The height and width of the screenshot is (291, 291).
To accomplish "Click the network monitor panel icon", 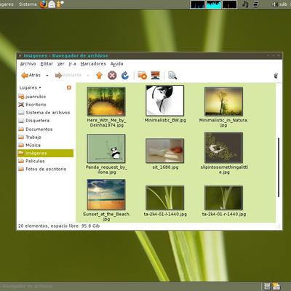I will tap(255, 4).
